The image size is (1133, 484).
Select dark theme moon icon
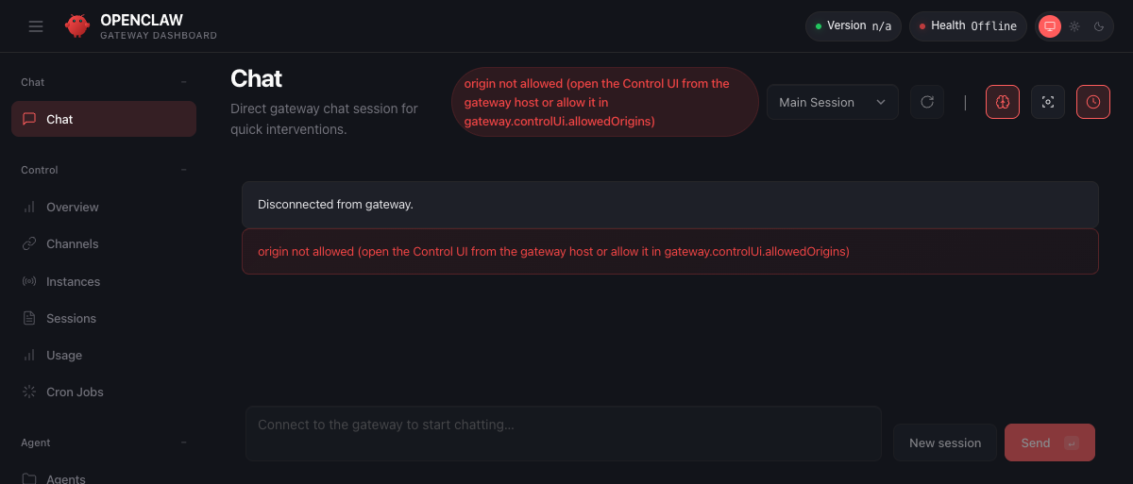click(x=1099, y=26)
